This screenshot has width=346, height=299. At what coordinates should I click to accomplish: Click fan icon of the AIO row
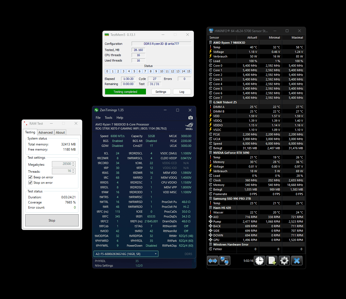click(x=211, y=217)
